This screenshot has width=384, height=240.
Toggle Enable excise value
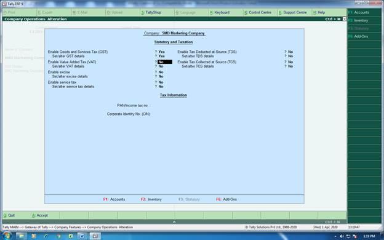click(x=161, y=72)
